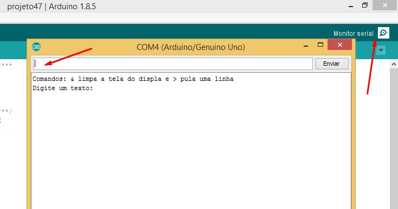The image size is (398, 209).
Task: Click inside the serial output text area
Action: tap(191, 141)
